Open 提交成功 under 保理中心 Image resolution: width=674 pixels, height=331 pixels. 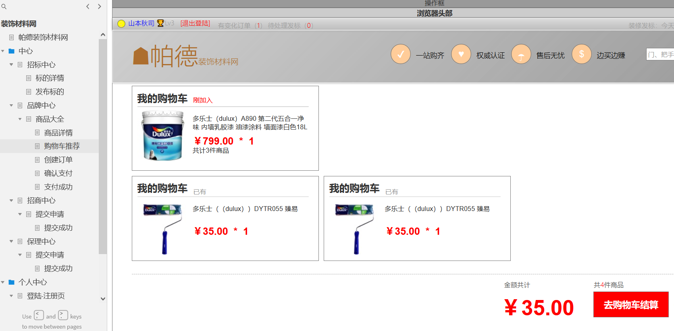(58, 269)
